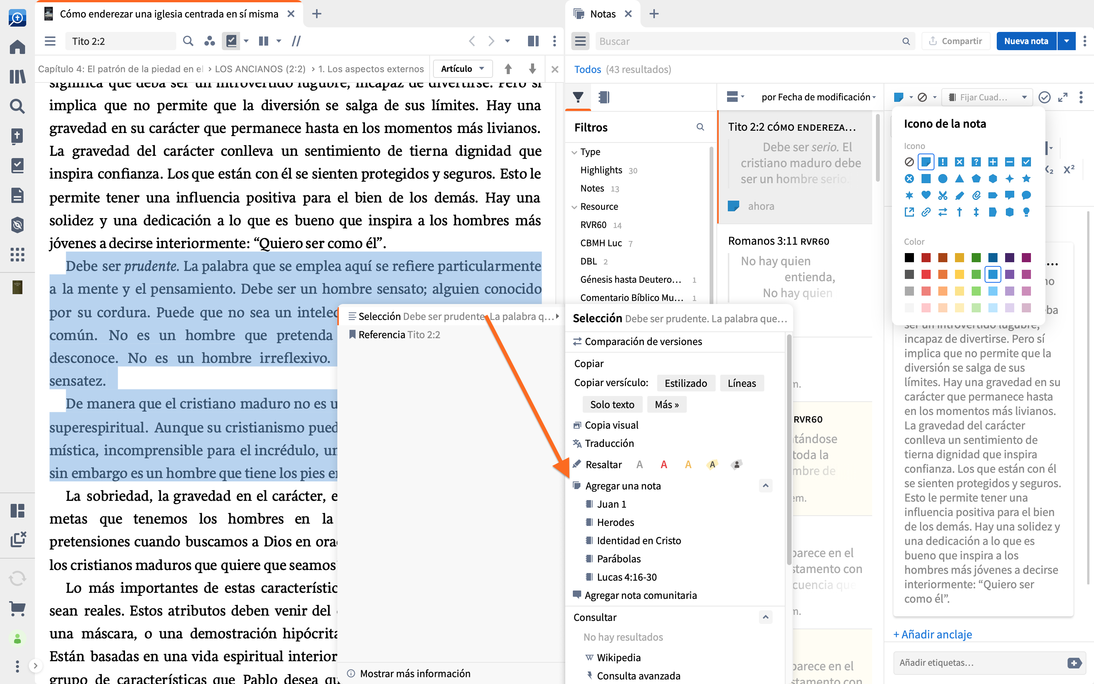Viewport: 1094px width, 684px height.
Task: Open the Artículo dropdown
Action: click(462, 69)
